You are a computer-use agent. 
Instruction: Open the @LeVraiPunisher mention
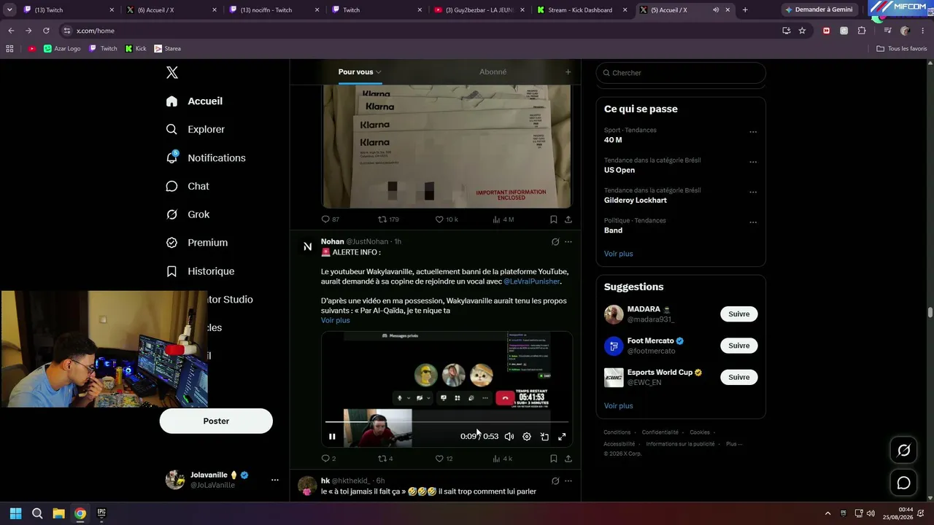point(532,281)
